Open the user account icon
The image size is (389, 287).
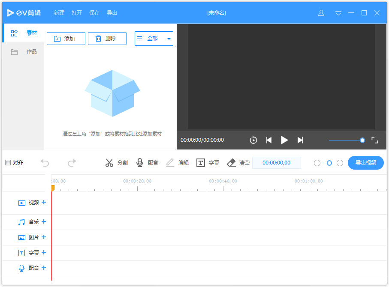(x=321, y=13)
